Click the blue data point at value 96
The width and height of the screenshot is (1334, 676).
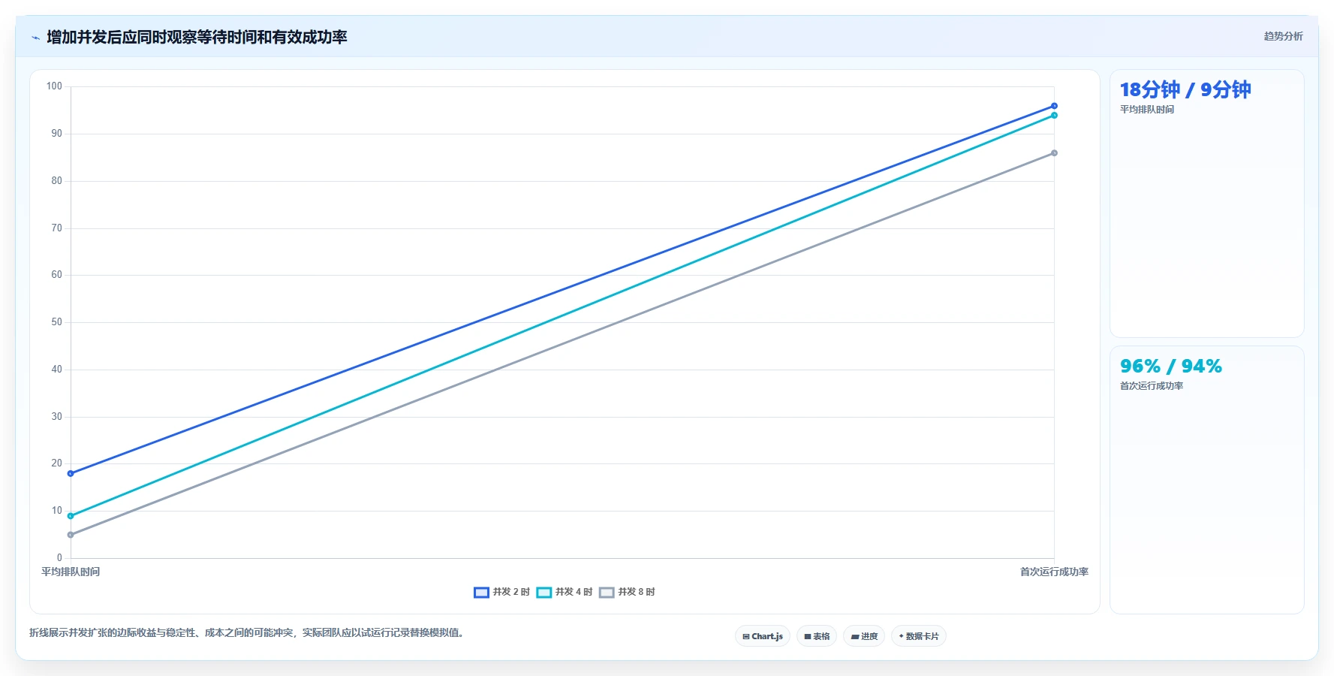click(x=1054, y=106)
